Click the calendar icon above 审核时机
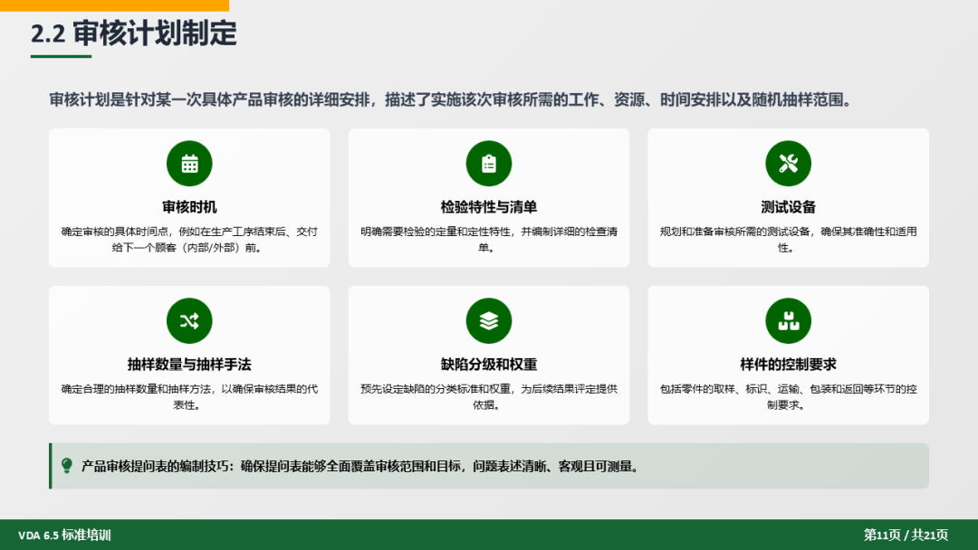The height and width of the screenshot is (550, 978). tap(189, 164)
